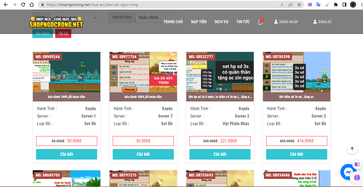Click the brain icon at bottom right
Image resolution: width=363 pixels, height=187 pixels.
coord(357,178)
